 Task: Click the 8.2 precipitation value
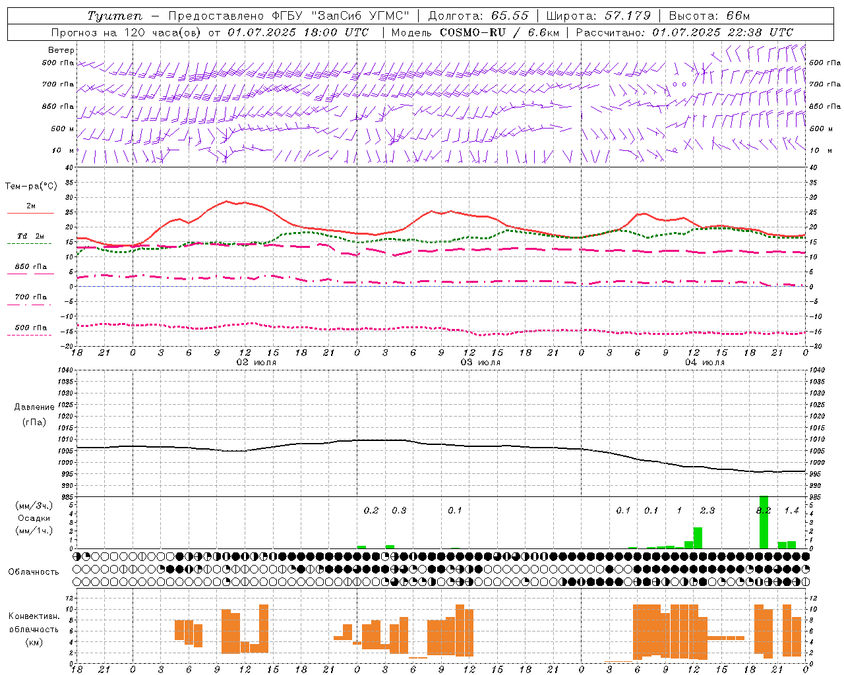(x=764, y=511)
